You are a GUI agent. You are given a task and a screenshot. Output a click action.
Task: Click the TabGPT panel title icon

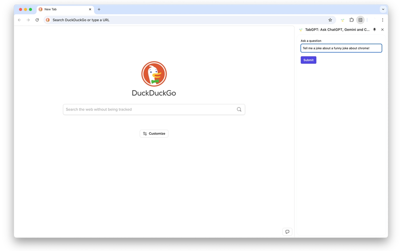(301, 30)
